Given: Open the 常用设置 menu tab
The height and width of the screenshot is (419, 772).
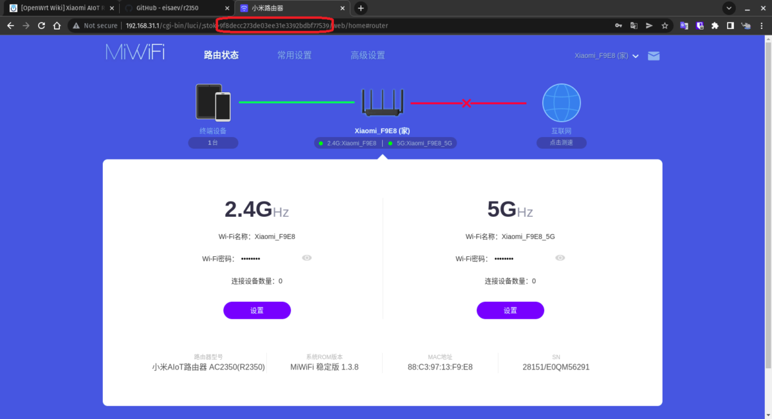Looking at the screenshot, I should pos(295,55).
